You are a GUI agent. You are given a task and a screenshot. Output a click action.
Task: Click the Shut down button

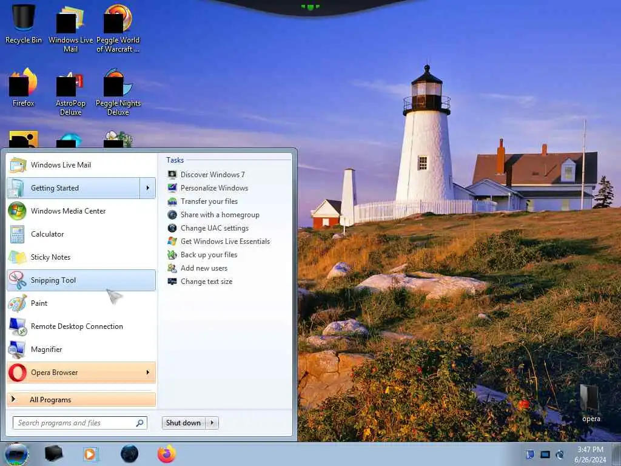coord(183,423)
